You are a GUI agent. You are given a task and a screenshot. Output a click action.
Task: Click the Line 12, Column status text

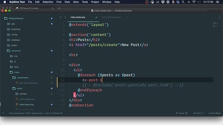(54, 113)
